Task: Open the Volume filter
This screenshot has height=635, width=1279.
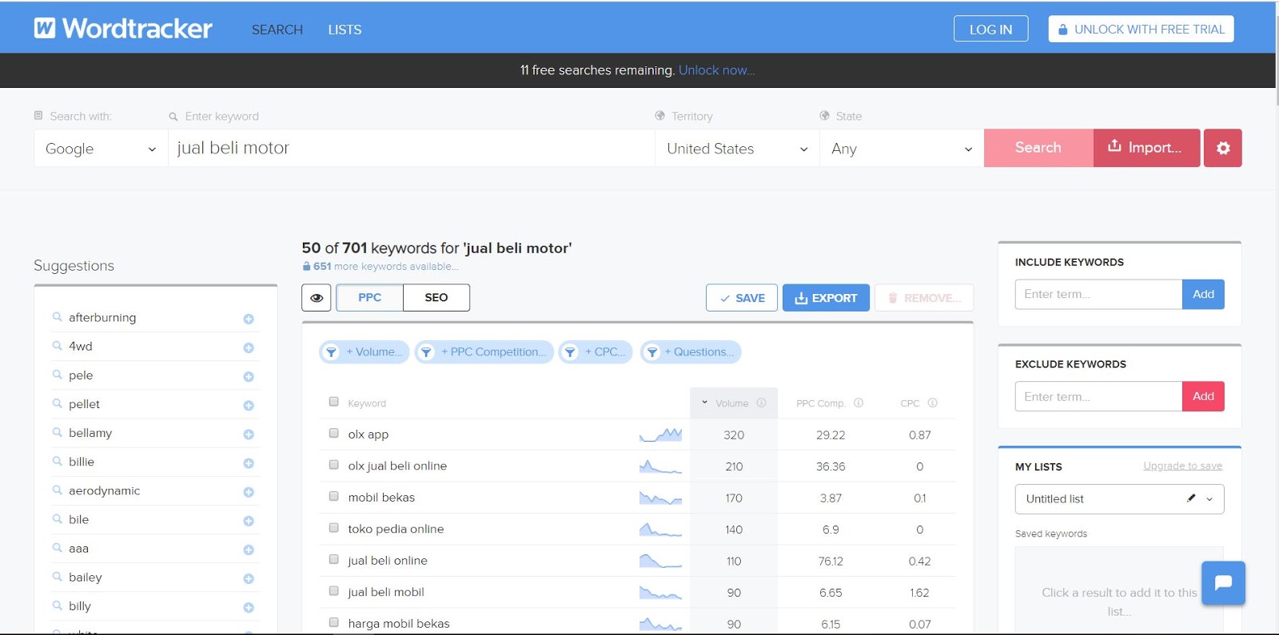Action: coord(365,352)
